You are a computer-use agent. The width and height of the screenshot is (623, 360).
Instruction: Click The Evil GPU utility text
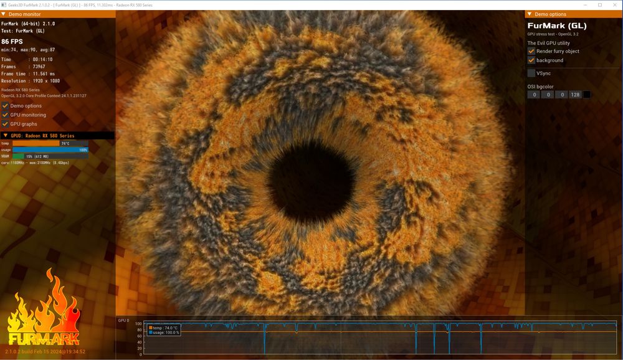pyautogui.click(x=549, y=43)
